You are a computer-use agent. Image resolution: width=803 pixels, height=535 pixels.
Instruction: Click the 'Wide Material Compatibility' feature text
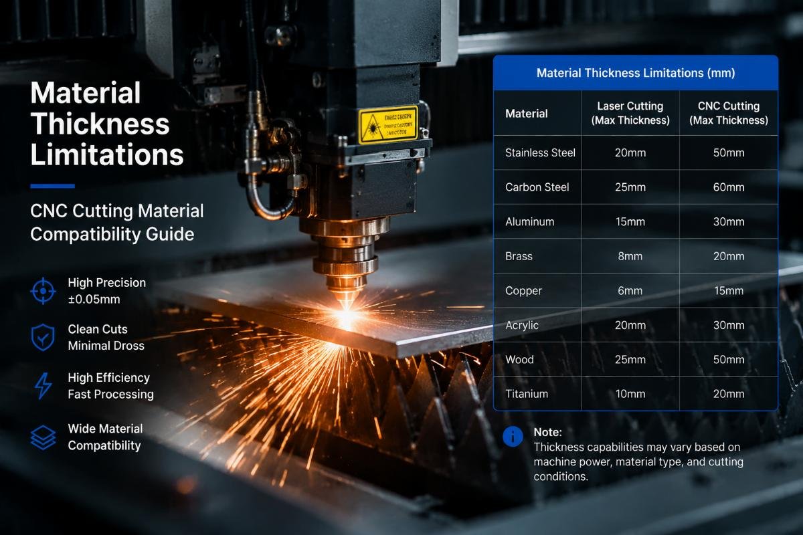click(x=105, y=437)
